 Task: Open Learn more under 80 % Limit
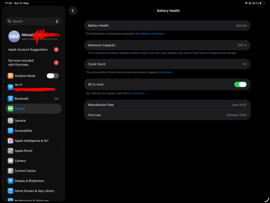pyautogui.click(x=139, y=93)
